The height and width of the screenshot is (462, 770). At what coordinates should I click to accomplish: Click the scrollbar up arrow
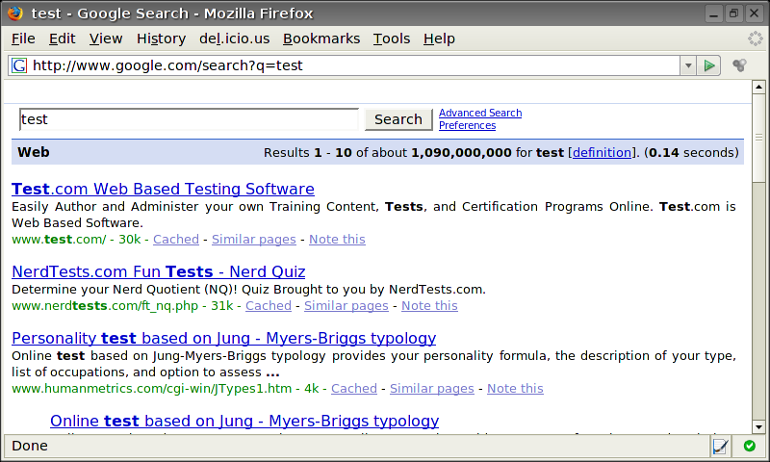tap(758, 87)
